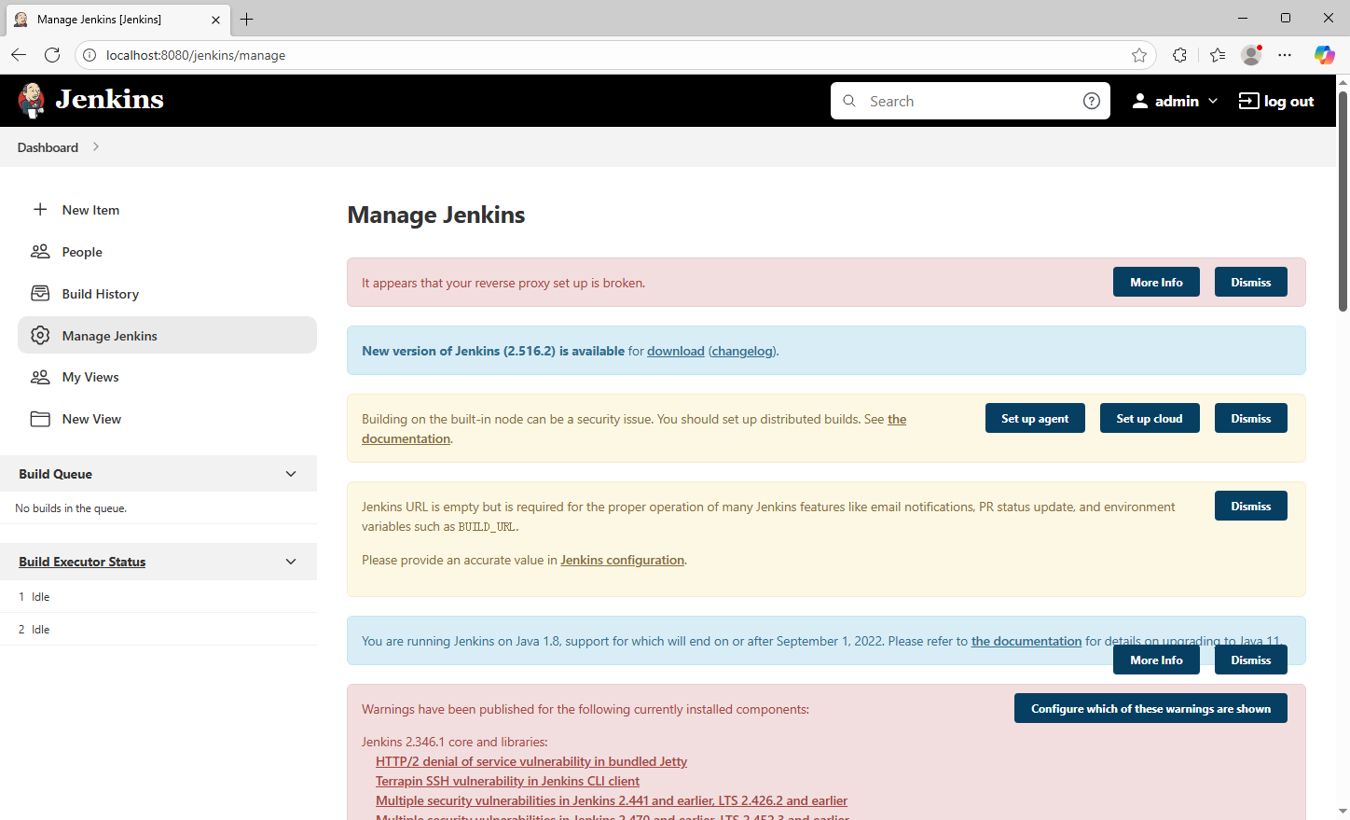Open New View in the sidebar

(167, 419)
